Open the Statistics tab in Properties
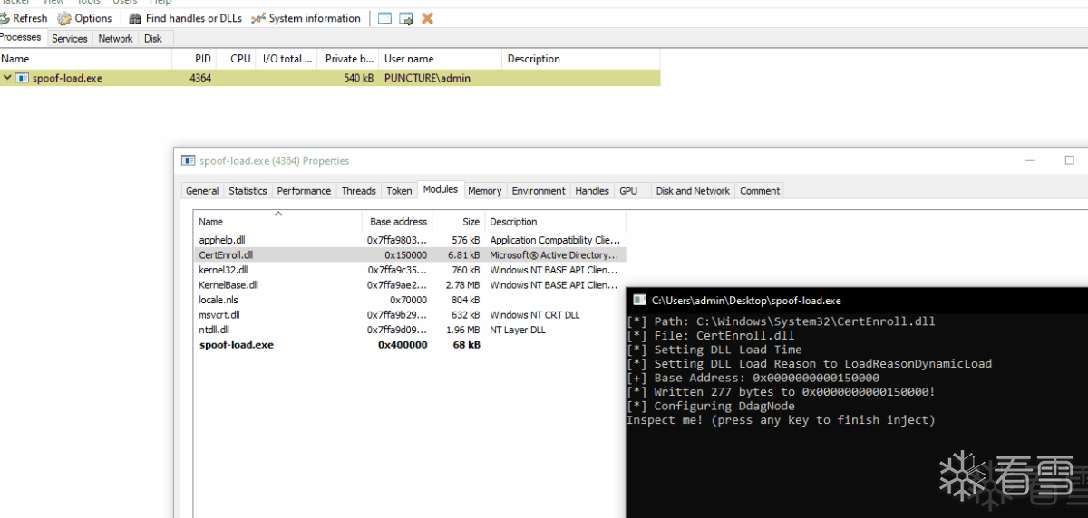 tap(248, 191)
